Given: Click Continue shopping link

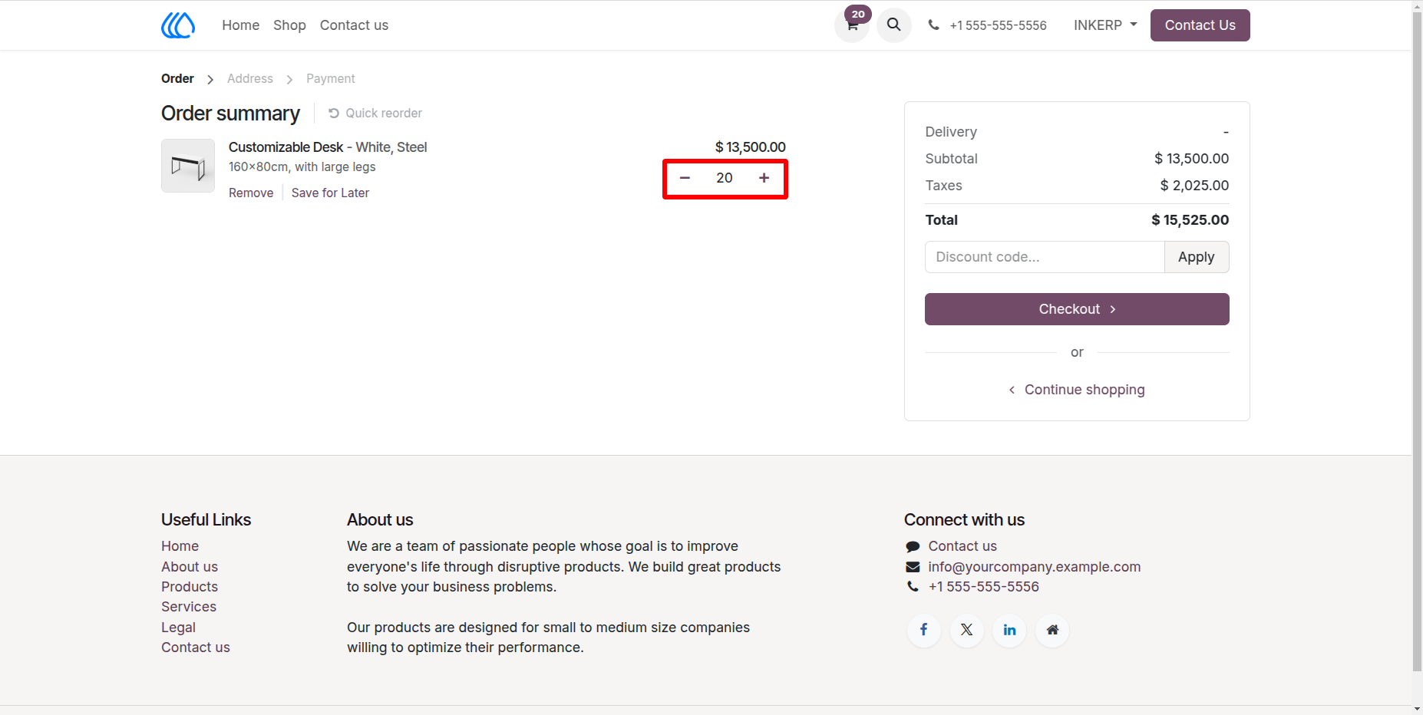Looking at the screenshot, I should (1077, 390).
